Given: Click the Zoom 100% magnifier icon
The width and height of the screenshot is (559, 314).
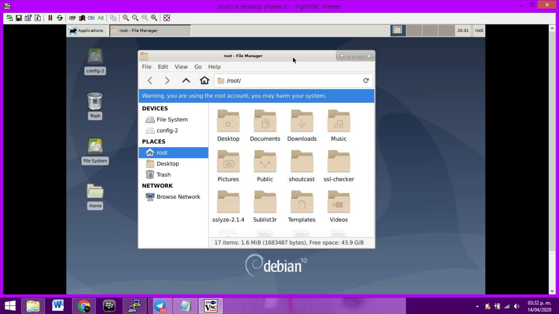Looking at the screenshot, I should tap(145, 18).
